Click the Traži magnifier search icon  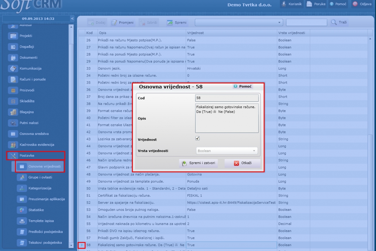[334, 22]
